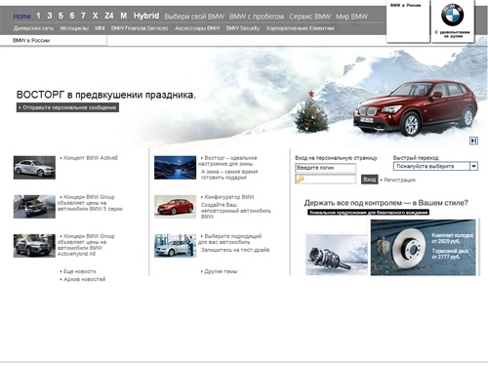
Task: Open the BMW 5 series prices news
Action: click(x=90, y=203)
